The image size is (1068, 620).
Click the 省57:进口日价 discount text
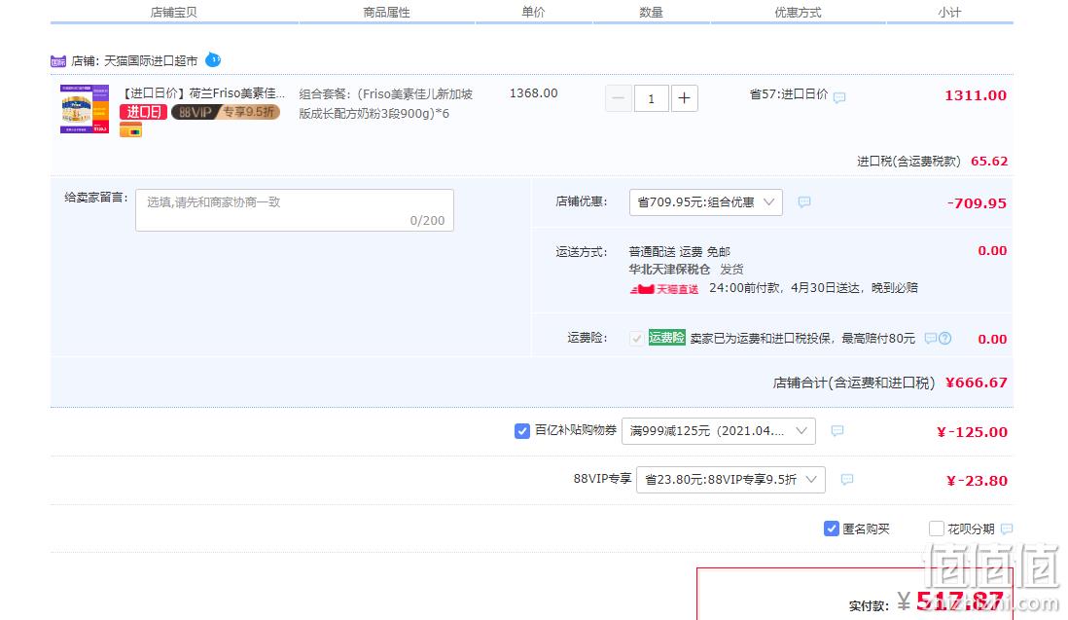pos(789,94)
